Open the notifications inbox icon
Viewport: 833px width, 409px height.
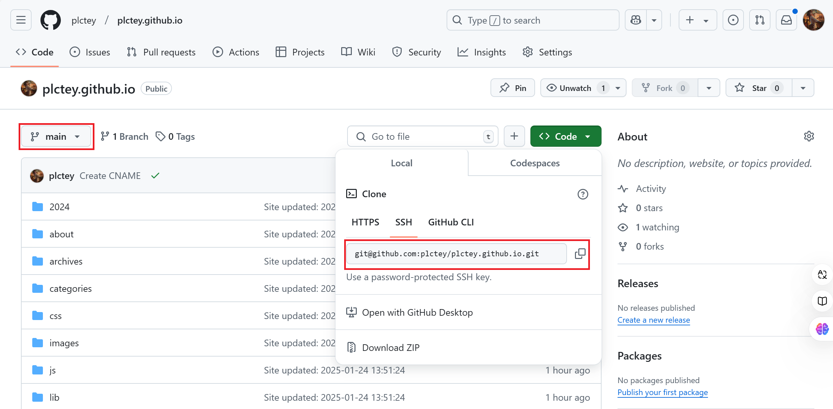[x=786, y=20]
